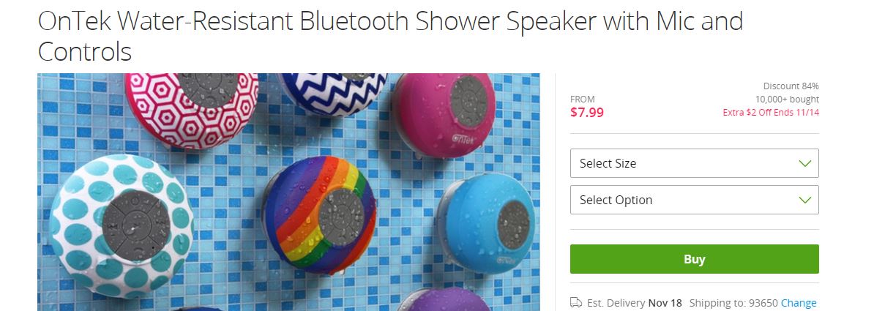Click the blue chevron pattern speaker
This screenshot has width=874, height=311.
333,94
